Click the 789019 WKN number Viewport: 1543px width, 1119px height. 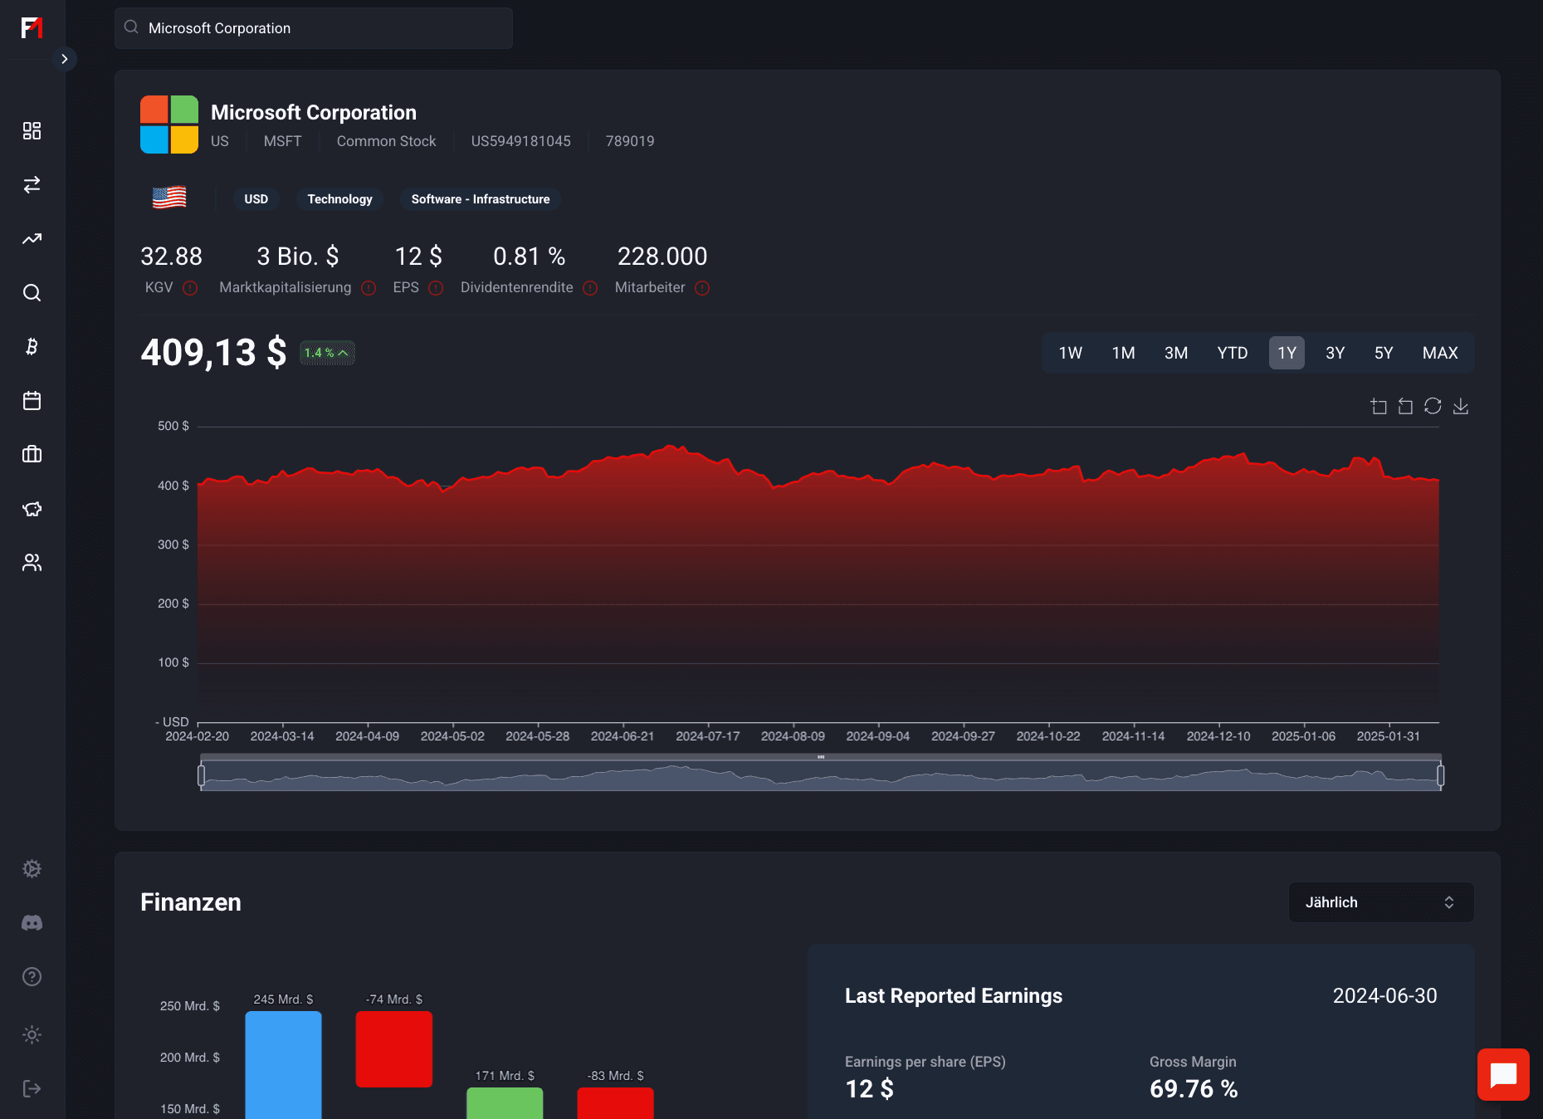[x=630, y=141]
